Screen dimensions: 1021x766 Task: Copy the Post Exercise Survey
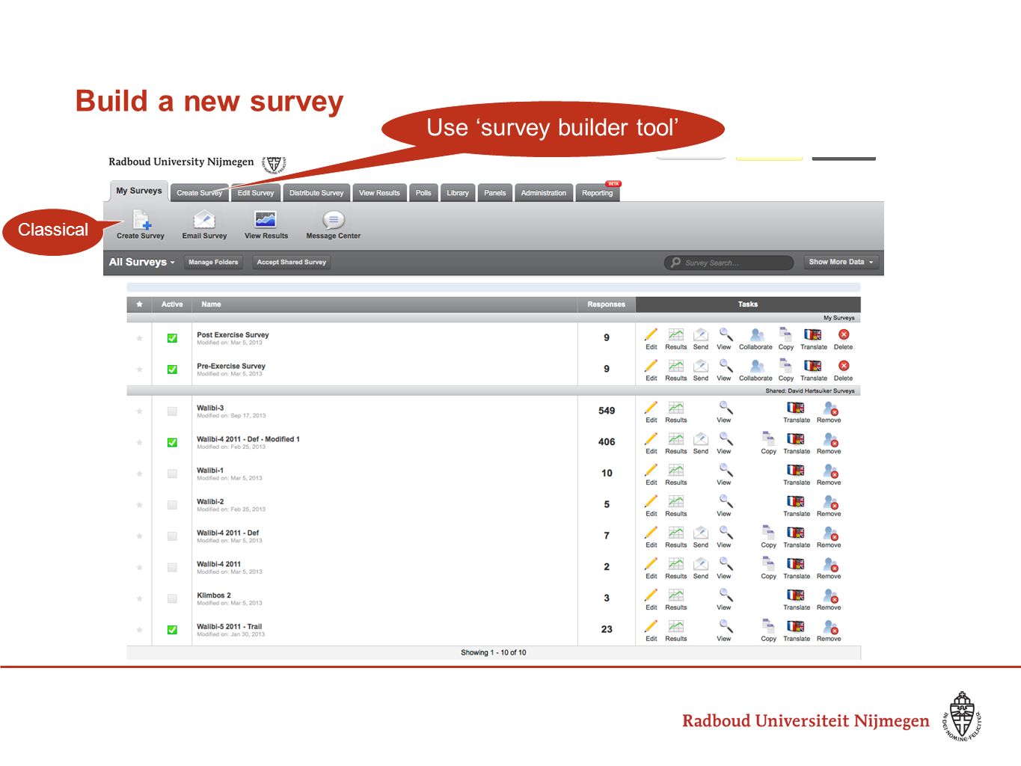coord(785,334)
